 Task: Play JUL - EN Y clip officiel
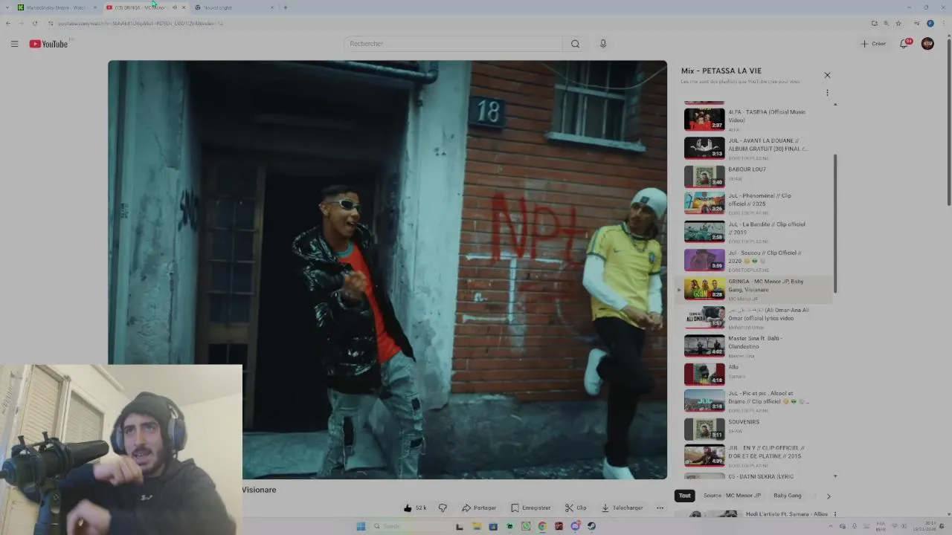755,455
